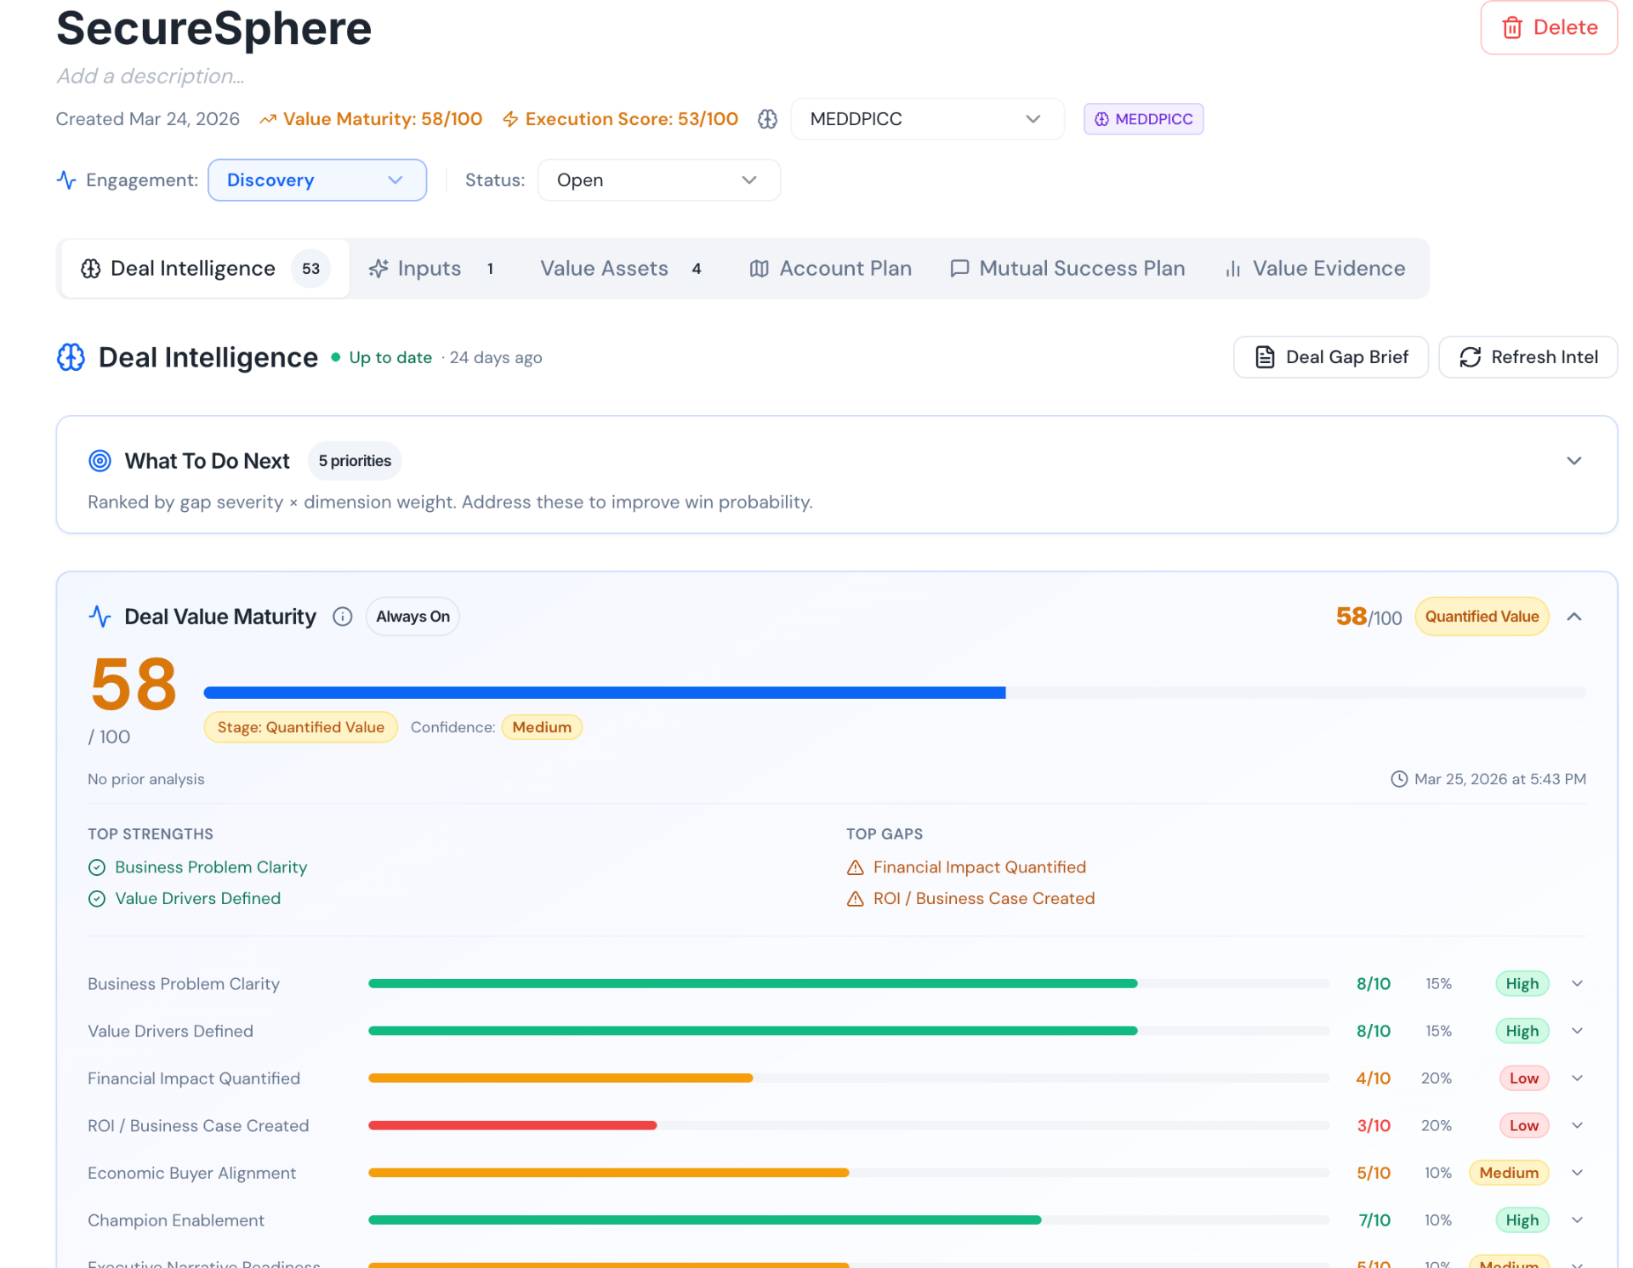The height and width of the screenshot is (1268, 1633).
Task: Expand the Financial Impact Quantified row
Action: pyautogui.click(x=1577, y=1078)
